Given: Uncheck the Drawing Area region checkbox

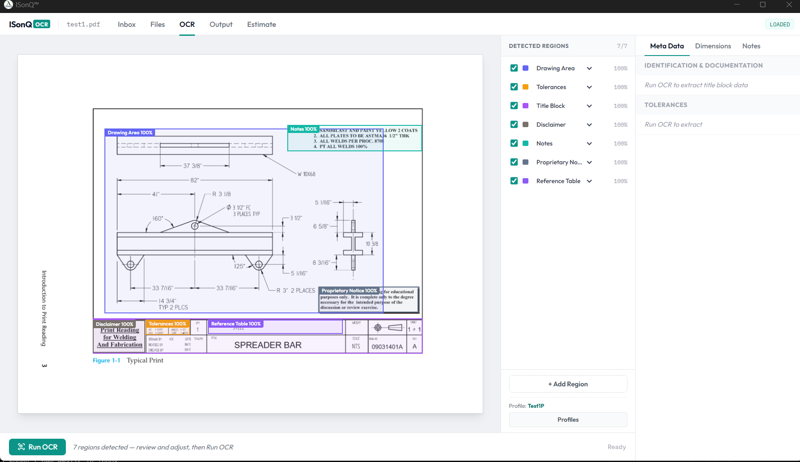Looking at the screenshot, I should [514, 68].
